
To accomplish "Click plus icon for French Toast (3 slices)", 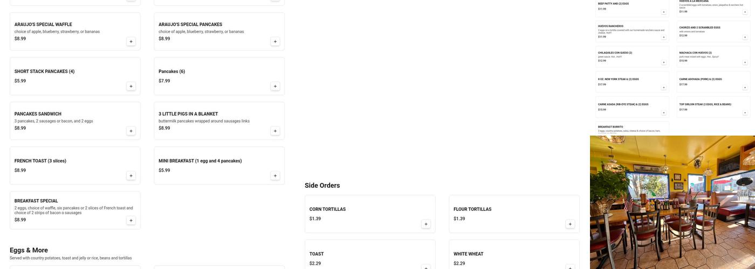I will (x=131, y=175).
